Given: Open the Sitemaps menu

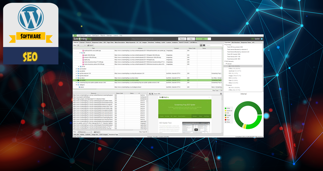Looking at the screenshot, I should tap(109, 35).
